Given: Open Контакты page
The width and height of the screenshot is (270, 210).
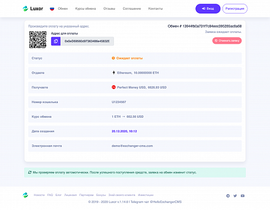Looking at the screenshot, I should (156, 9).
